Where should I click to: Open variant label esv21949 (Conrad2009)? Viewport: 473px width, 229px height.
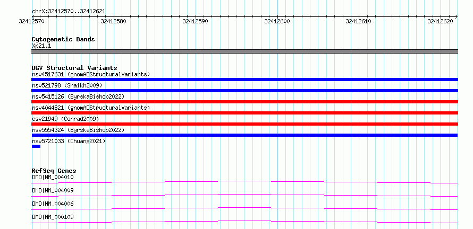click(65, 119)
